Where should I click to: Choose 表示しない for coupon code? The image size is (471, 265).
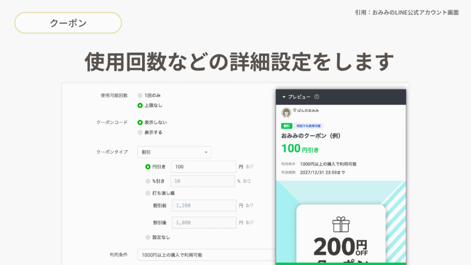(x=140, y=122)
